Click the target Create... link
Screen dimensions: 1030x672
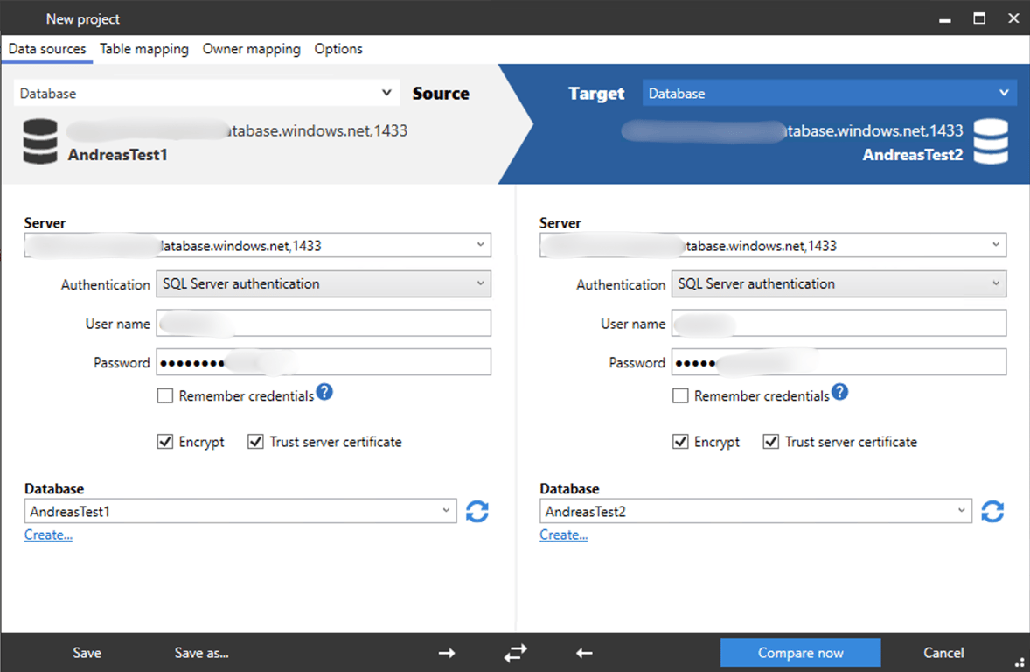pyautogui.click(x=564, y=535)
